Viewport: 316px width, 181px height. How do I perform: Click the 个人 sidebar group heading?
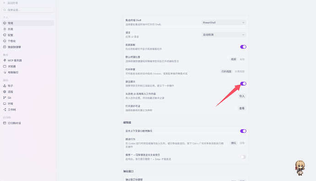click(5, 17)
